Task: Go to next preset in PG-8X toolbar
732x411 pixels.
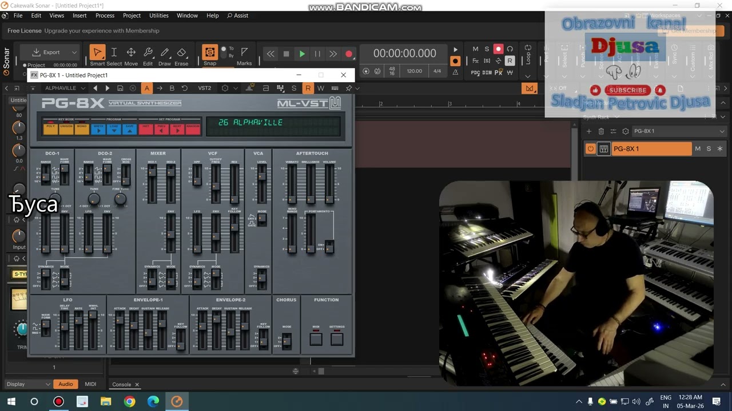Action: [107, 88]
